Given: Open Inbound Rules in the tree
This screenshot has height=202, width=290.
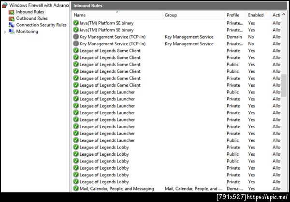Looking at the screenshot, I should 30,12.
